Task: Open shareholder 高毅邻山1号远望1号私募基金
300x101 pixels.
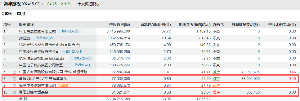Action: click(x=43, y=79)
